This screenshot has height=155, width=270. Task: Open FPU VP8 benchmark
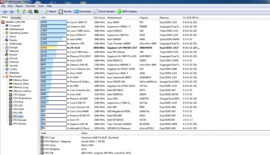tap(18, 113)
